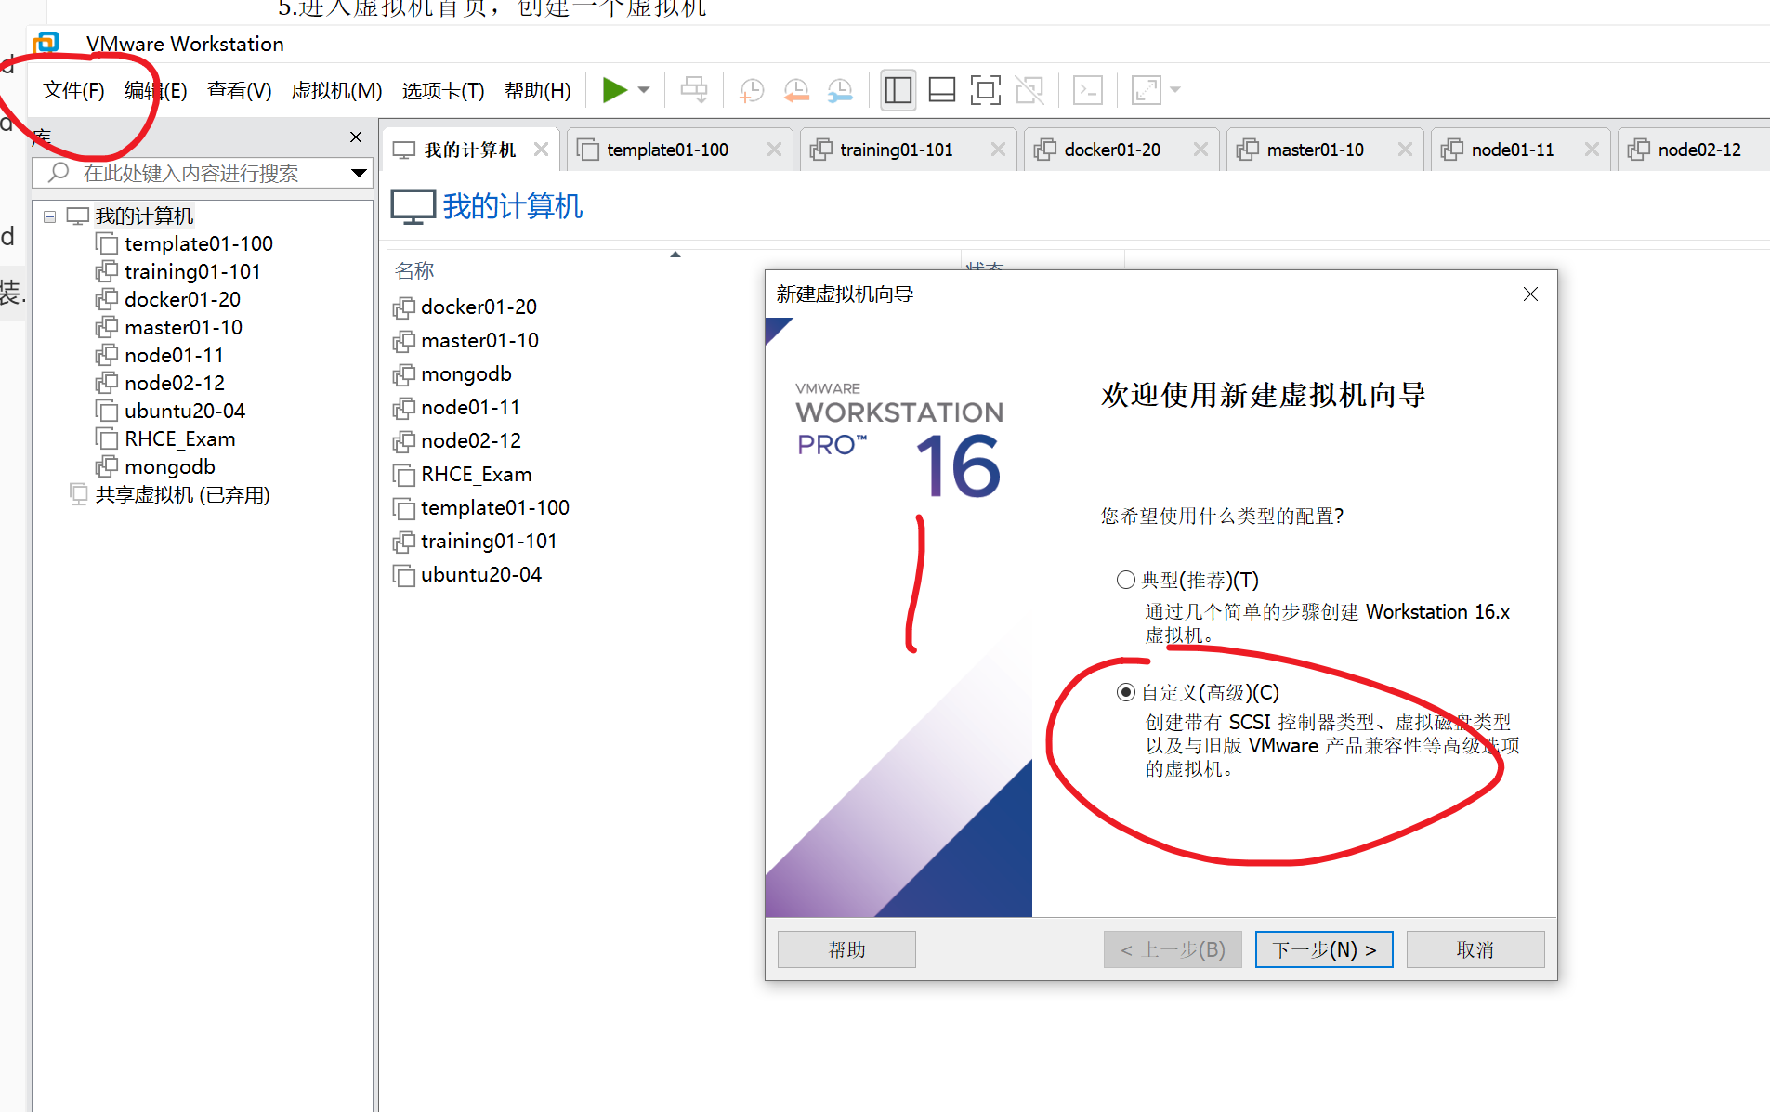Image resolution: width=1770 pixels, height=1112 pixels.
Task: Collapse the 我的计算机 tree node
Action: [49, 216]
